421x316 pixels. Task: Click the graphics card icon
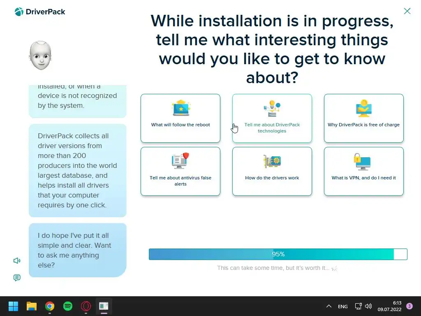tap(272, 161)
